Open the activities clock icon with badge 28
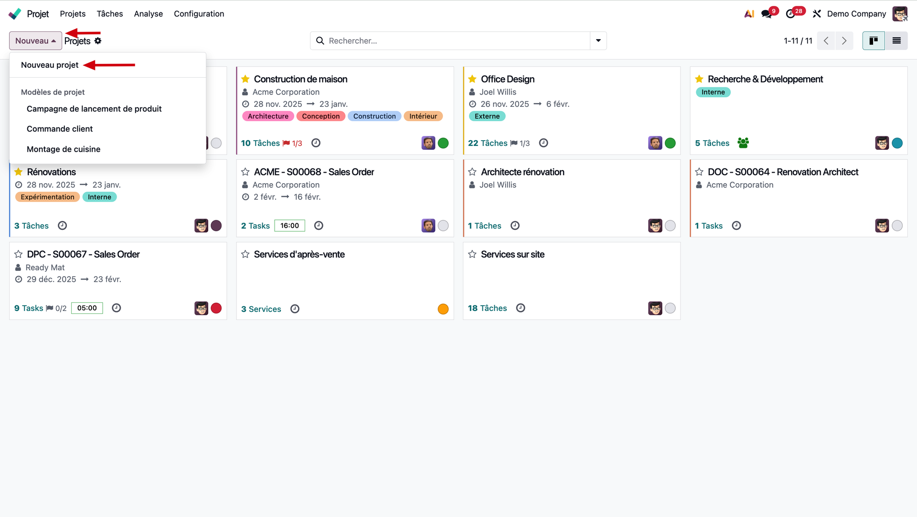This screenshot has height=517, width=917. click(x=790, y=14)
